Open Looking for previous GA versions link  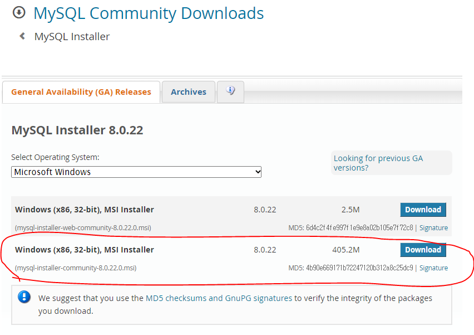[378, 163]
